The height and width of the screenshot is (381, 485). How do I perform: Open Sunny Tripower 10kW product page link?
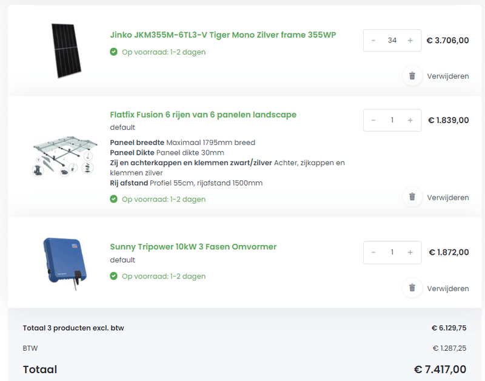coord(193,247)
